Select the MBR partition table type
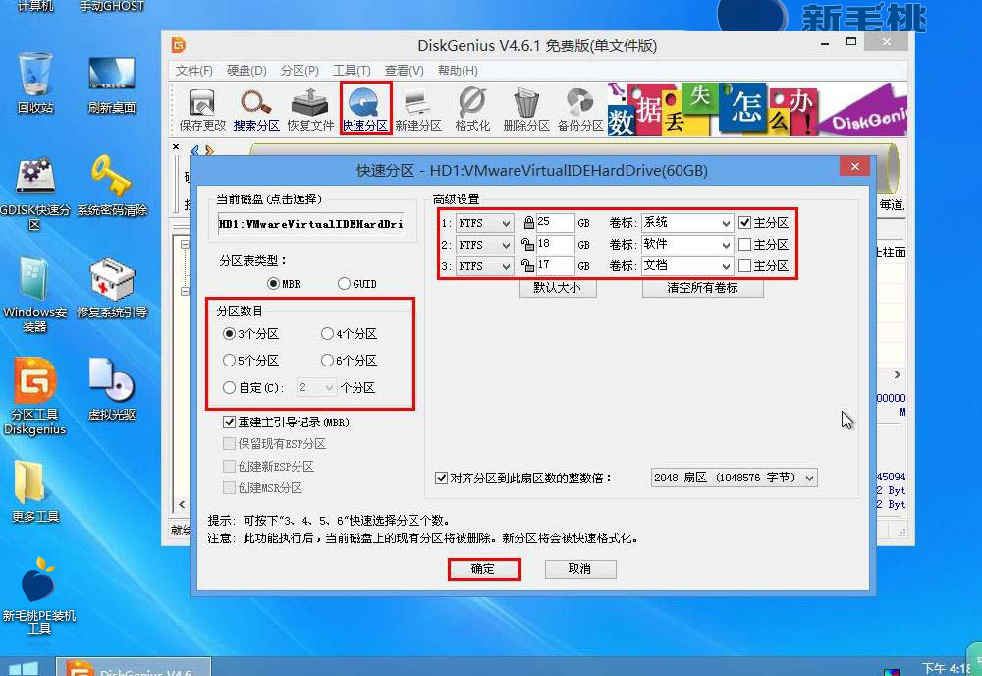This screenshot has height=676, width=982. click(x=273, y=284)
